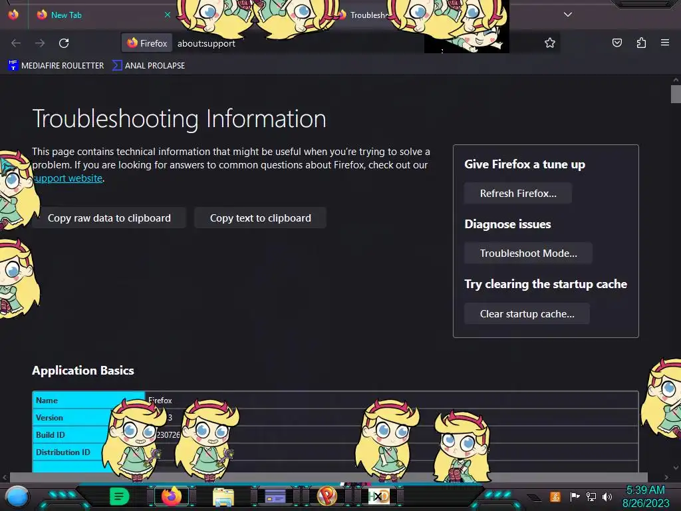Open the purple window app on taskbar
Image resolution: width=681 pixels, height=511 pixels.
pos(275,496)
